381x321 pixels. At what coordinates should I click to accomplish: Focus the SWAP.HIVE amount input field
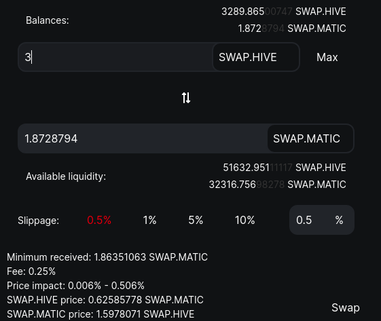(x=115, y=57)
